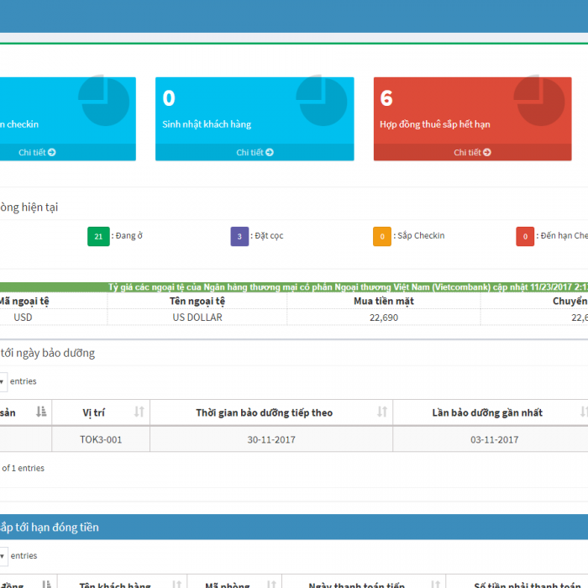Click arrow icon in red card's Chi tiết footer

488,153
